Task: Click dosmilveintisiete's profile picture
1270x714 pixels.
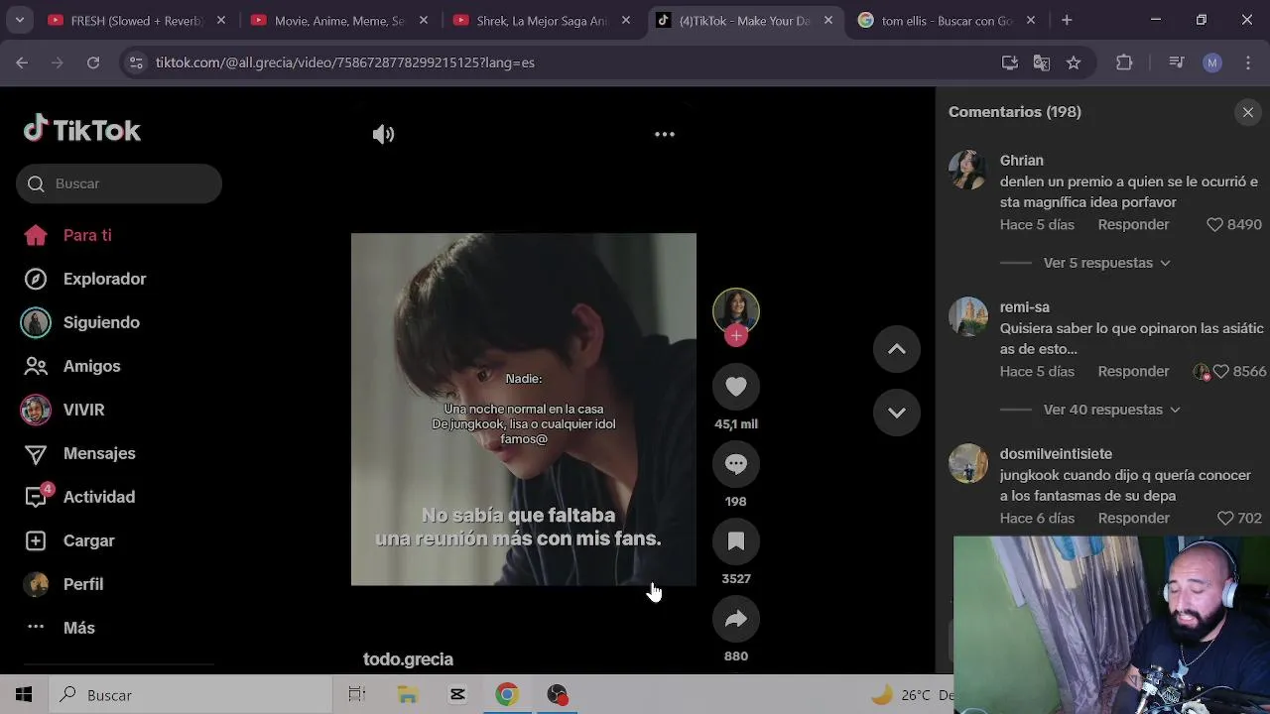Action: 968,464
